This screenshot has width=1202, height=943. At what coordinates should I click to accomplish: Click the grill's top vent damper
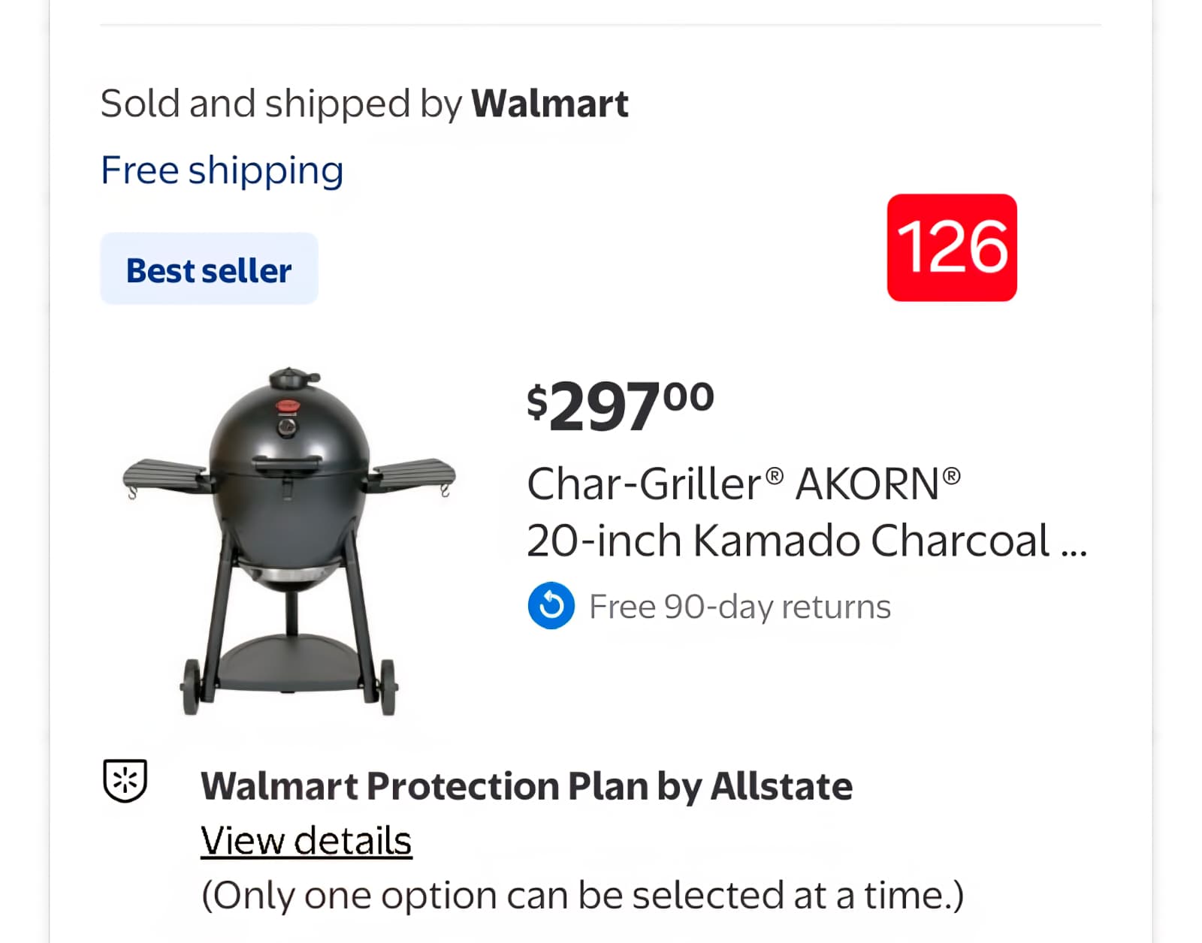tap(291, 377)
